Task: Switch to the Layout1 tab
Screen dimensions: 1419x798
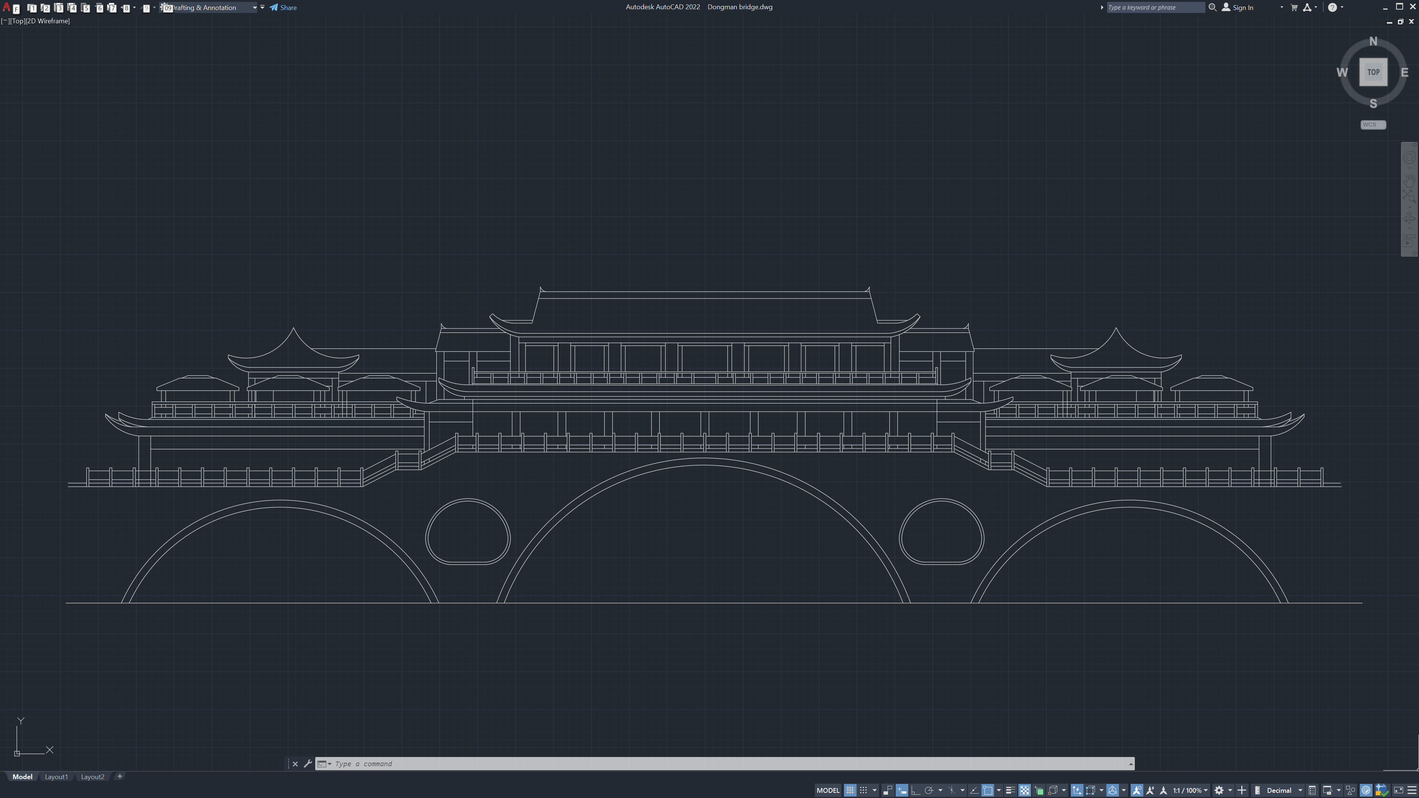Action: click(56, 777)
